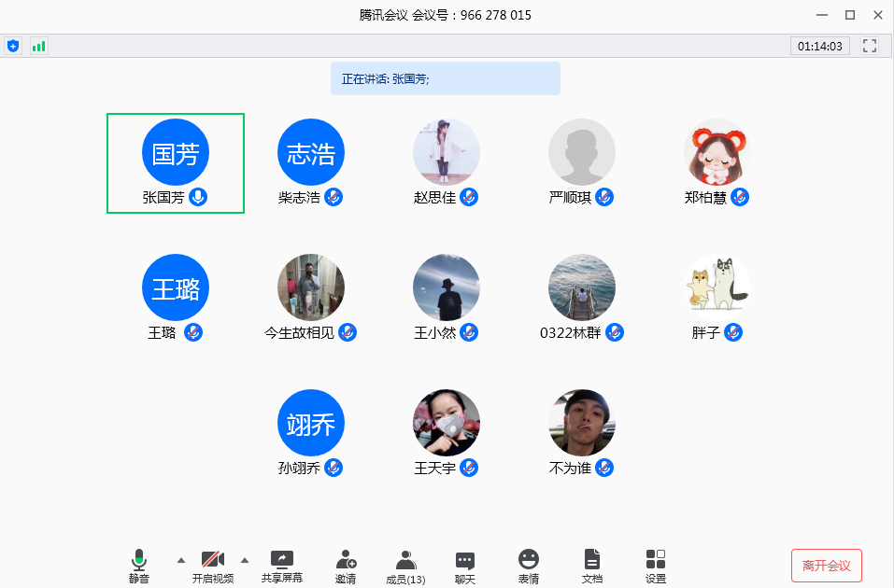Viewport: 894px width, 588px height.
Task: Open the Documents (文档) panel
Action: (592, 566)
